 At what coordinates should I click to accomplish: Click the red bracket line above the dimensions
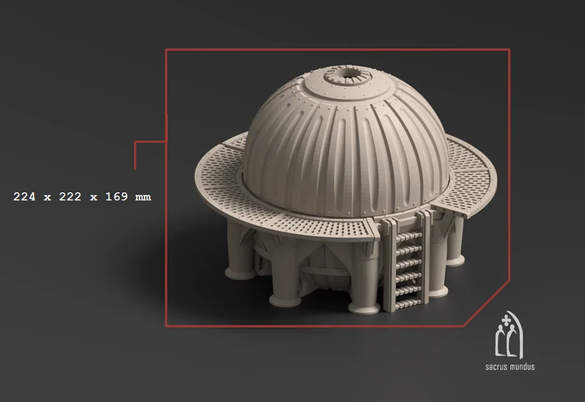135,155
